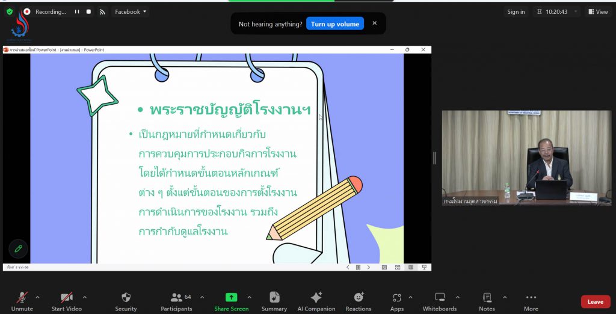Open the Reactions picker

(359, 302)
